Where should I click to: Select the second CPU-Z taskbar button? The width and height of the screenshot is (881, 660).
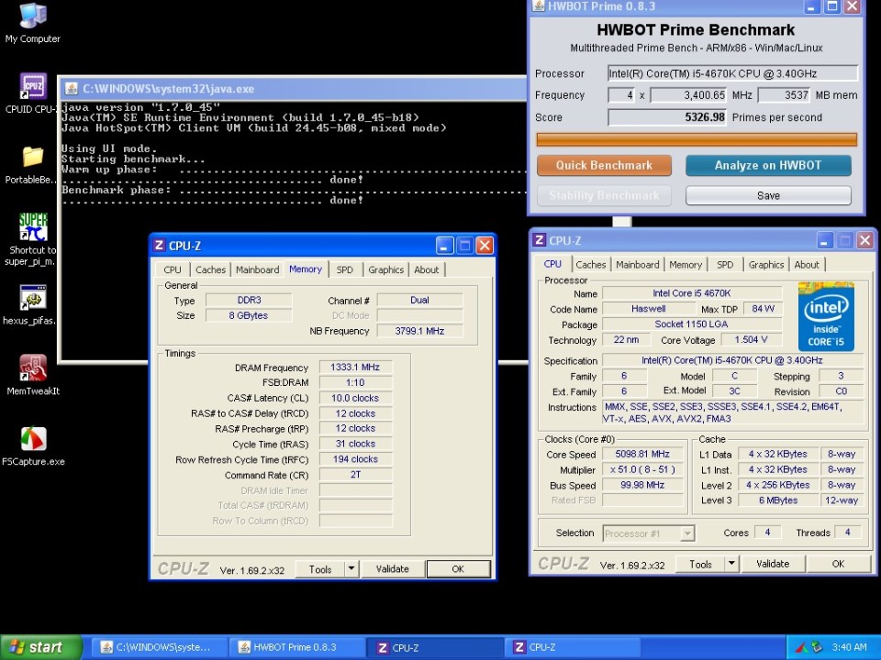coord(573,648)
